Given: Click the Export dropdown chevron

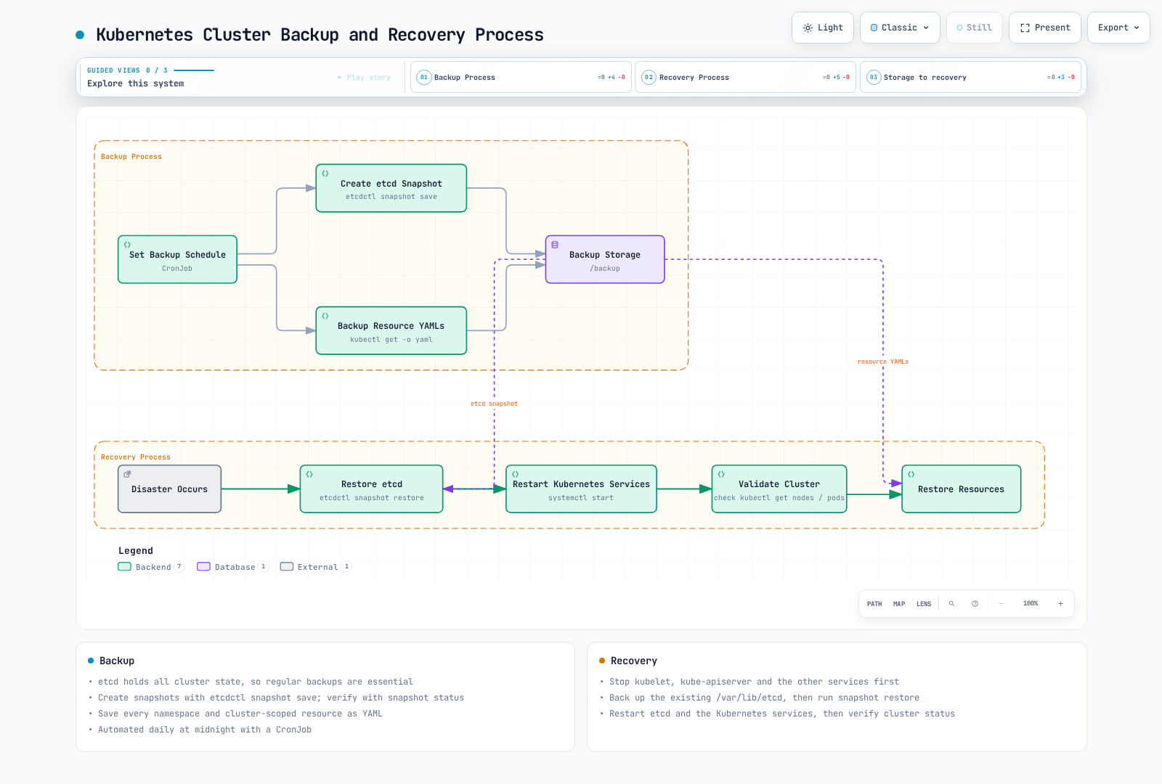Looking at the screenshot, I should [1137, 28].
